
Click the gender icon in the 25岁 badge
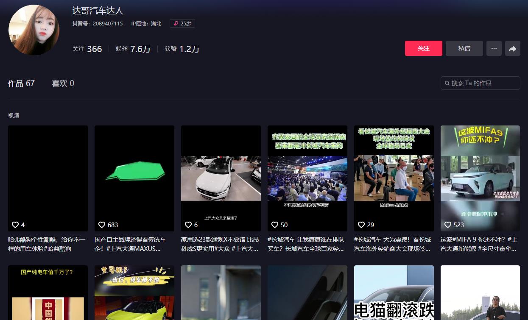click(x=176, y=24)
